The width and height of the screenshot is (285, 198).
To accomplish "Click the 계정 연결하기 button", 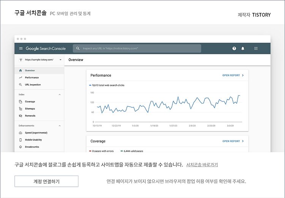I will pos(46,181).
